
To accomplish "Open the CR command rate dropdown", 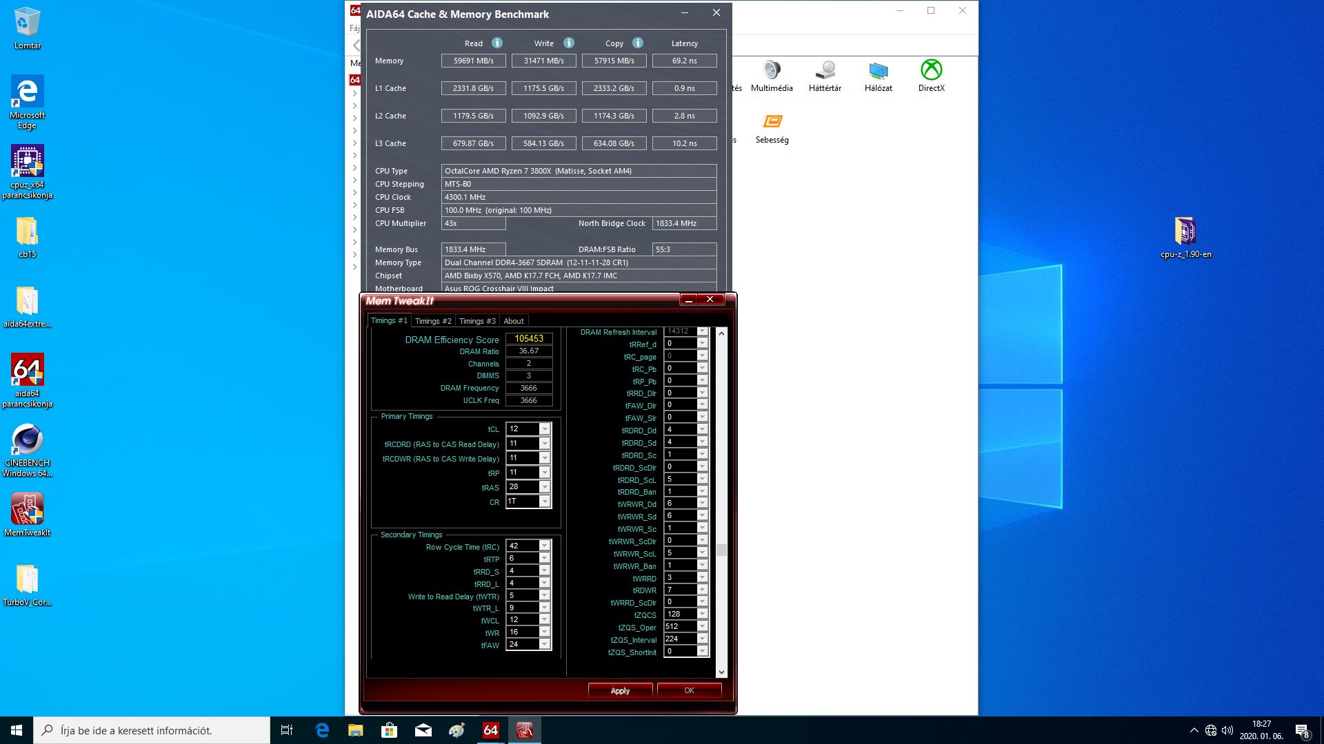I will [545, 502].
